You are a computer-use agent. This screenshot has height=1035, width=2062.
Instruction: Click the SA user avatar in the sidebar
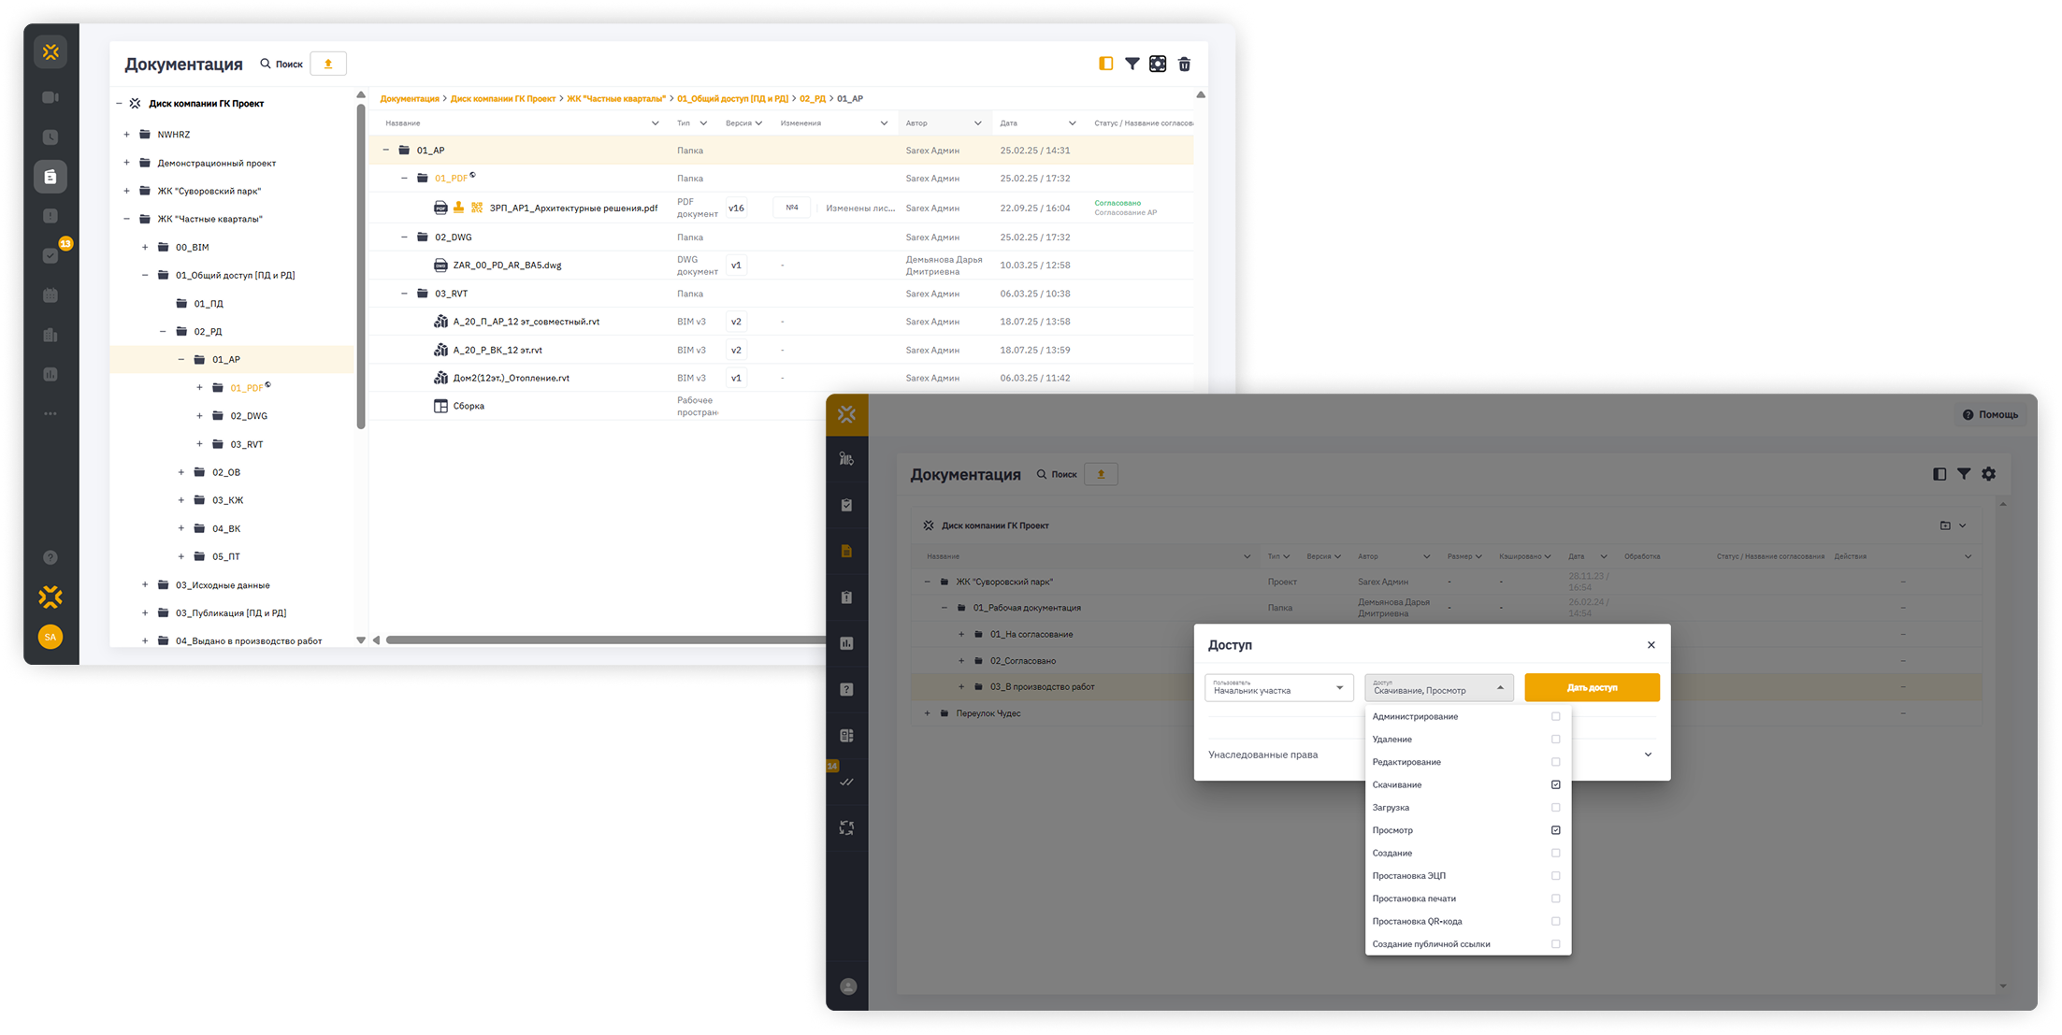pyautogui.click(x=50, y=637)
